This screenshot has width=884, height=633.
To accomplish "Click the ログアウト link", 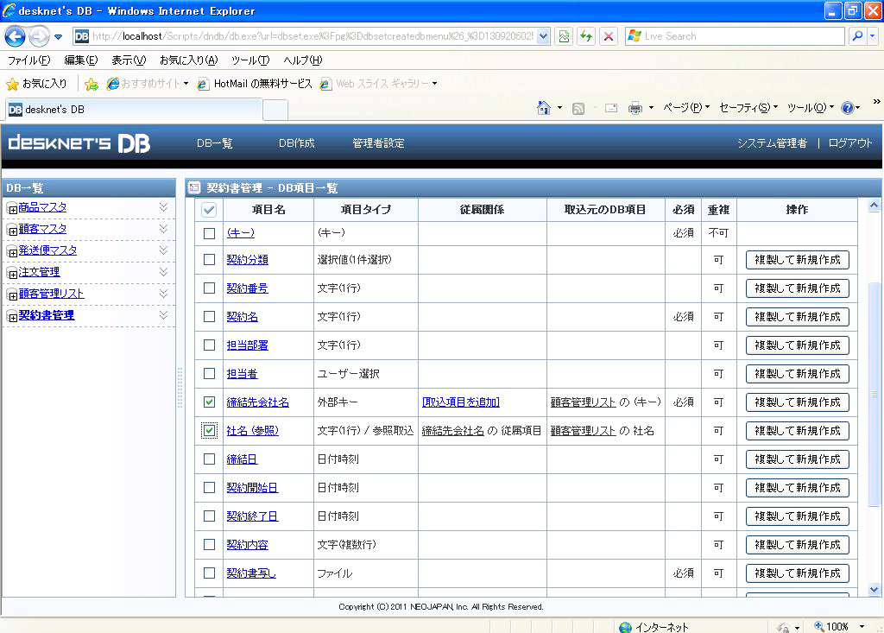I will (x=849, y=143).
